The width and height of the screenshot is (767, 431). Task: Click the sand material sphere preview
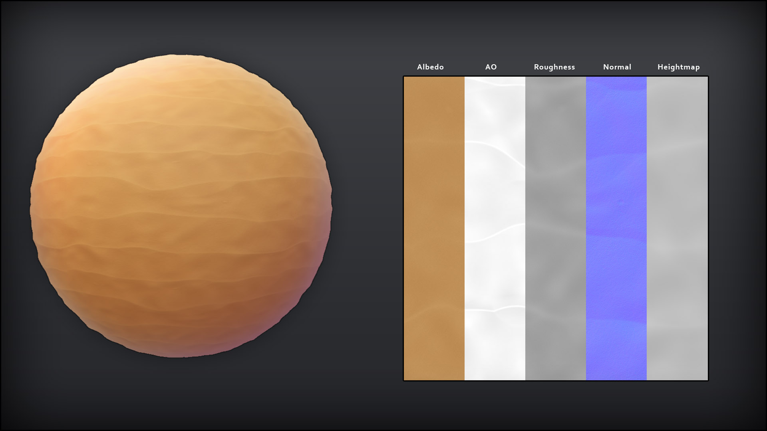coord(181,206)
